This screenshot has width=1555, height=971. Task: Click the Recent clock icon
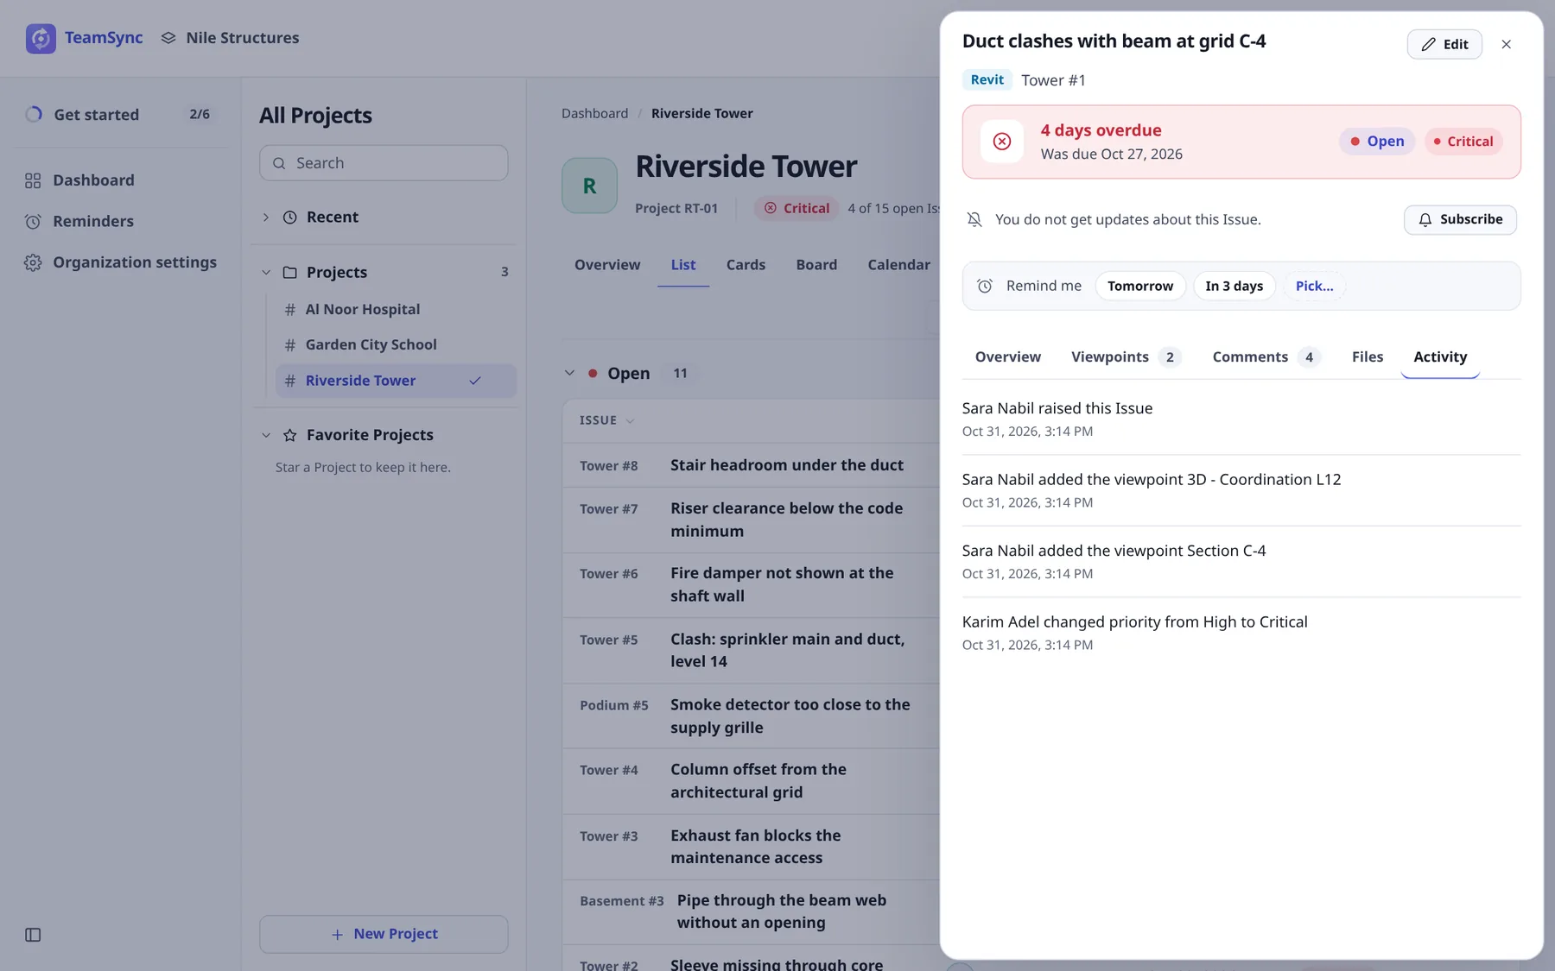(290, 218)
